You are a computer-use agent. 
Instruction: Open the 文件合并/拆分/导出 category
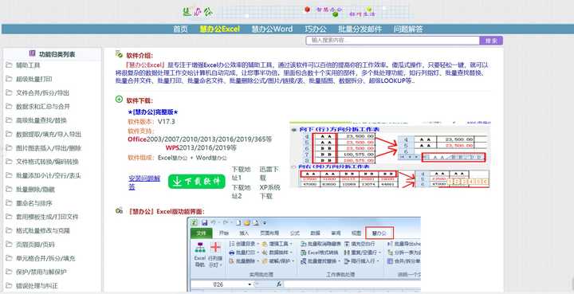(42, 93)
